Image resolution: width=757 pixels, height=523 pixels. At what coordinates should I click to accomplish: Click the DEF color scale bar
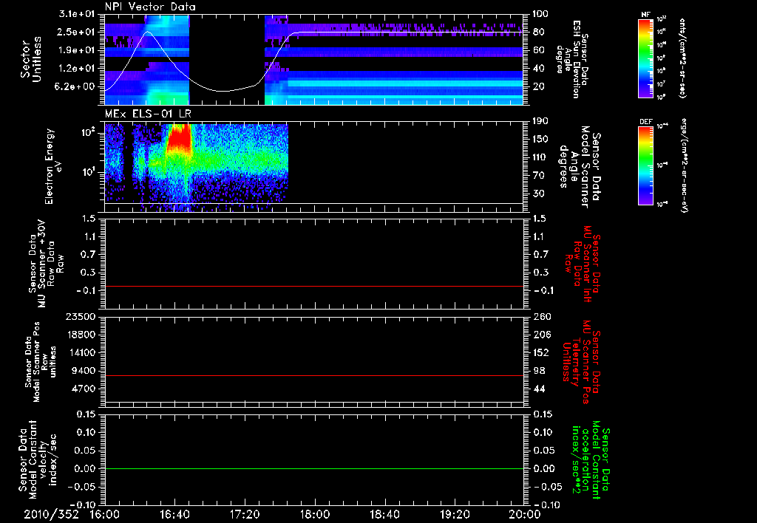[x=645, y=165]
